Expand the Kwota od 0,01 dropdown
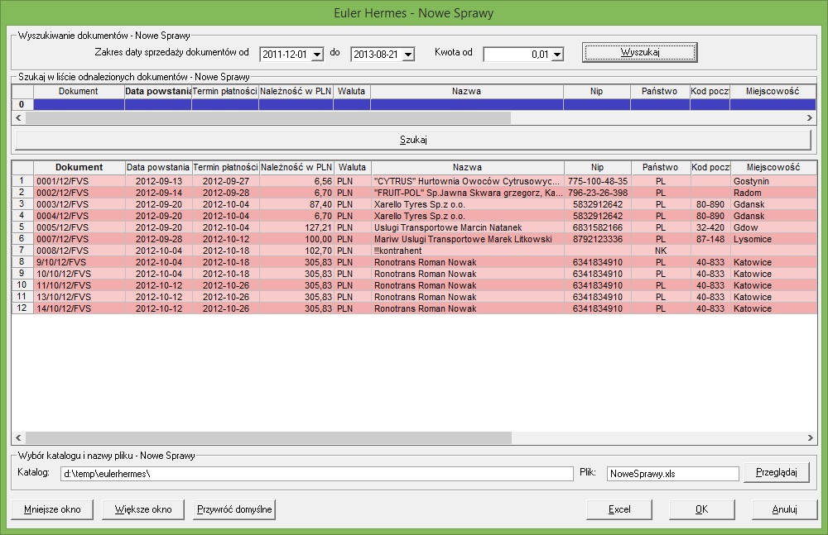 (557, 55)
